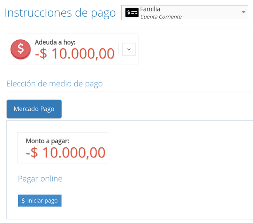Image resolution: width=253 pixels, height=223 pixels.
Task: Click the amount under Monto a pagar
Action: pyautogui.click(x=66, y=153)
